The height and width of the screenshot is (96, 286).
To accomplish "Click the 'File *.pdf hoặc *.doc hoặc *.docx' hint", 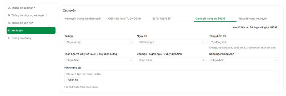I will pos(81,87).
